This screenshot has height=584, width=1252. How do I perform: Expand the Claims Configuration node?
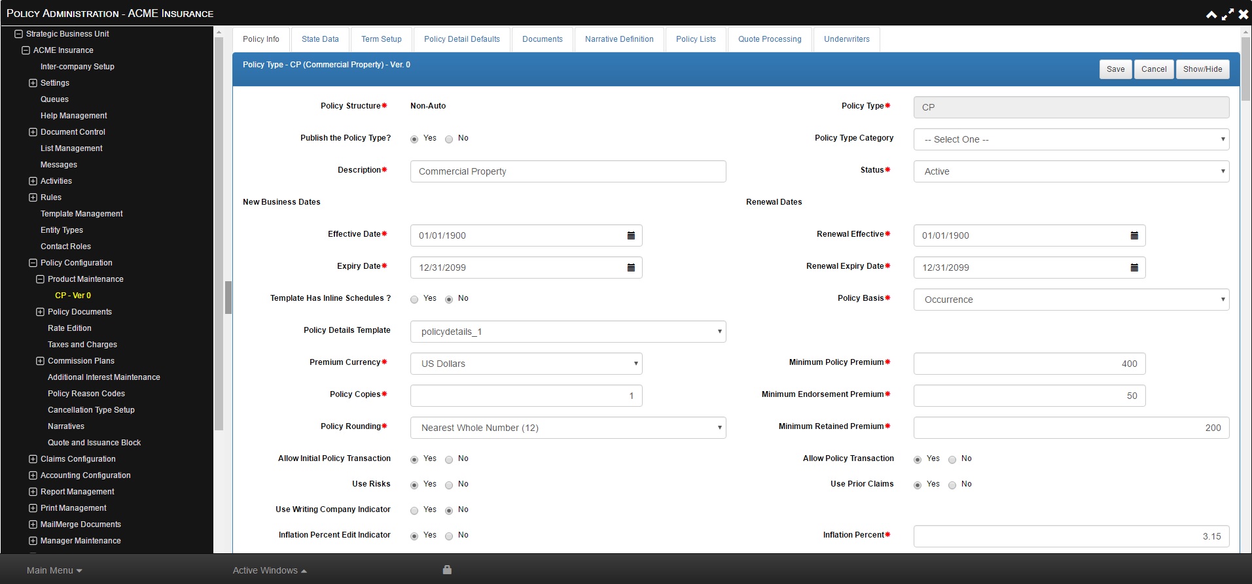(33, 459)
